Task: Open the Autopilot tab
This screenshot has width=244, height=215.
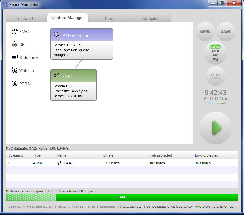Action: tap(150, 18)
